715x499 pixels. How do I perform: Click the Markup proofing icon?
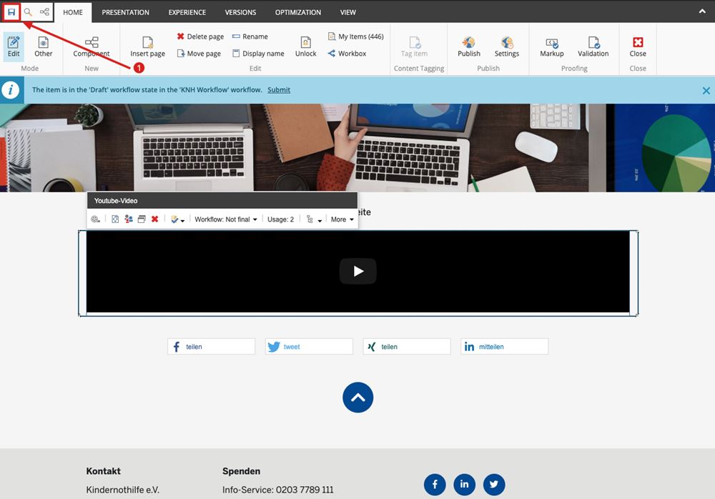[551, 46]
